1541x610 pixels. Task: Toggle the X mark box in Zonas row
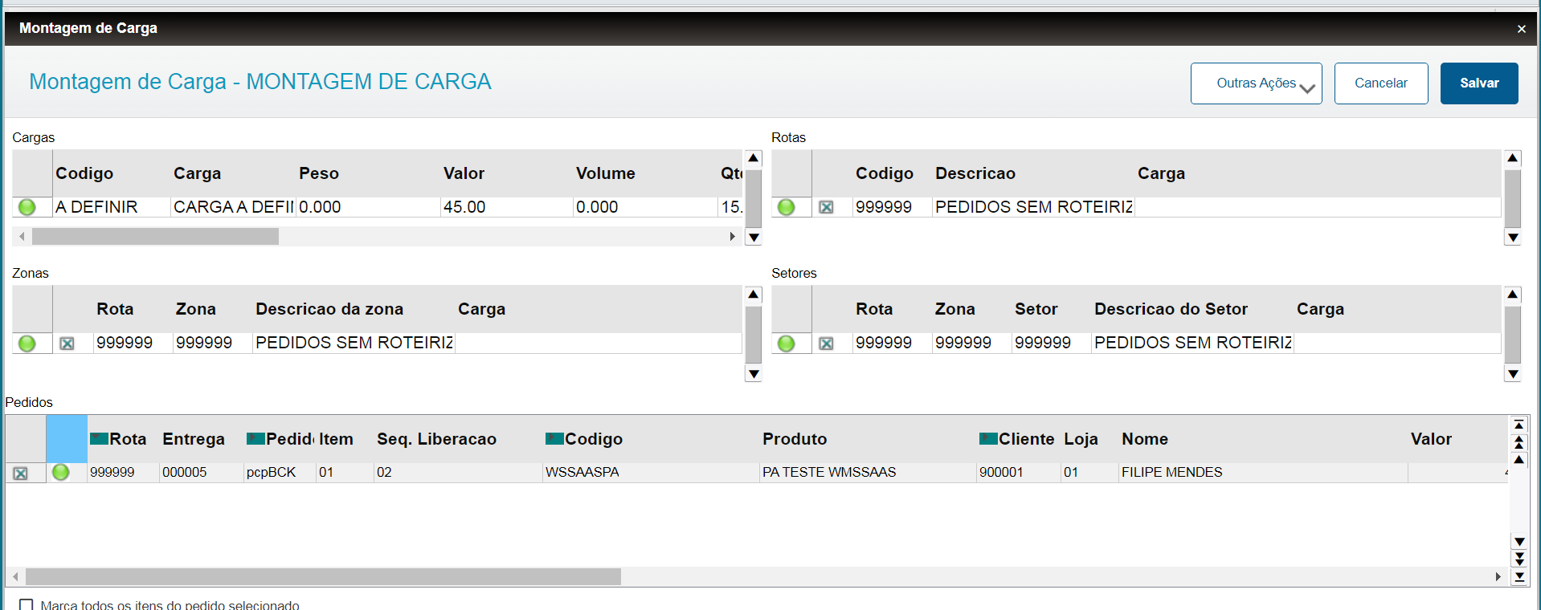(x=67, y=344)
